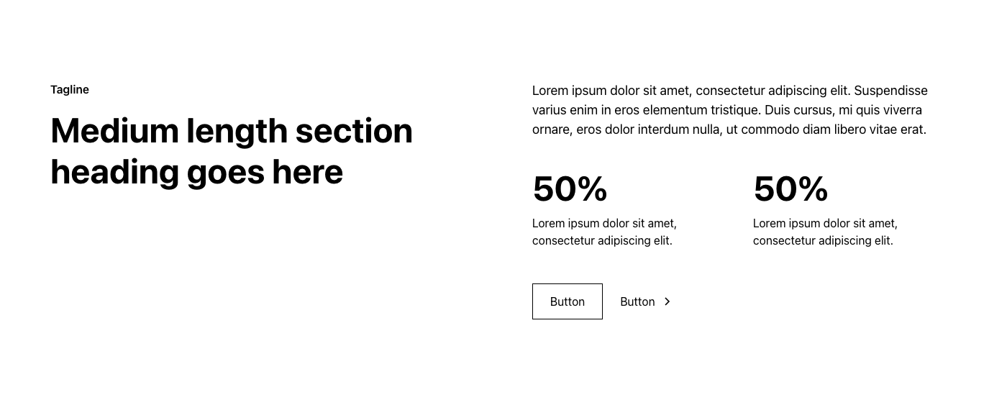Click the chevron arrow icon beside Button
This screenshot has width=1007, height=400.
tap(667, 301)
